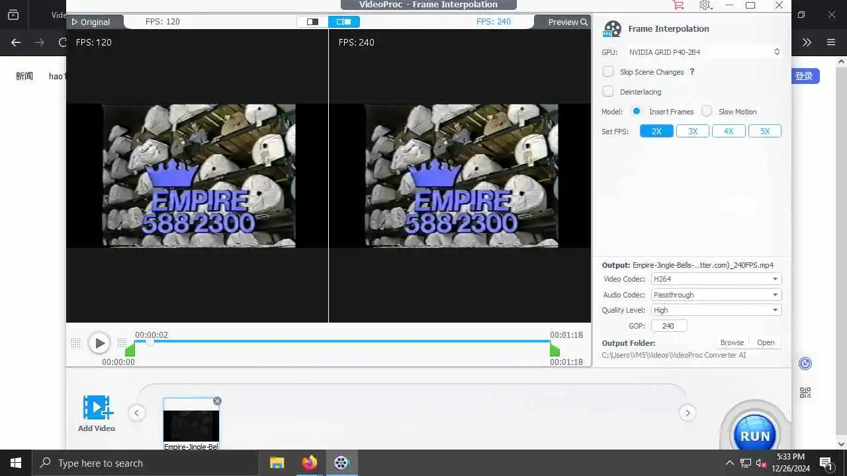Click the FPS: 120 header label

pyautogui.click(x=163, y=22)
